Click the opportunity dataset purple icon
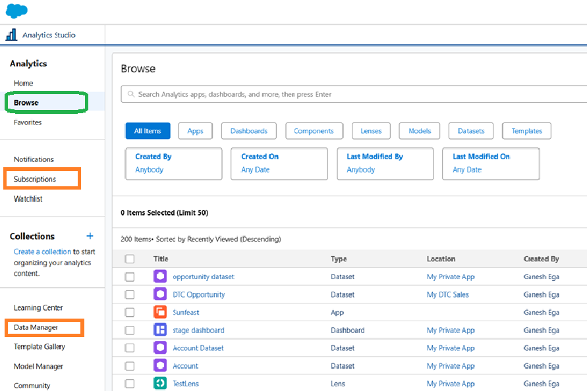This screenshot has width=587, height=391. pos(160,276)
